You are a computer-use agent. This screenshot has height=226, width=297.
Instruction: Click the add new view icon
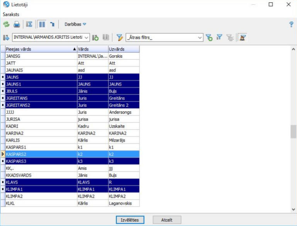[x=95, y=37]
